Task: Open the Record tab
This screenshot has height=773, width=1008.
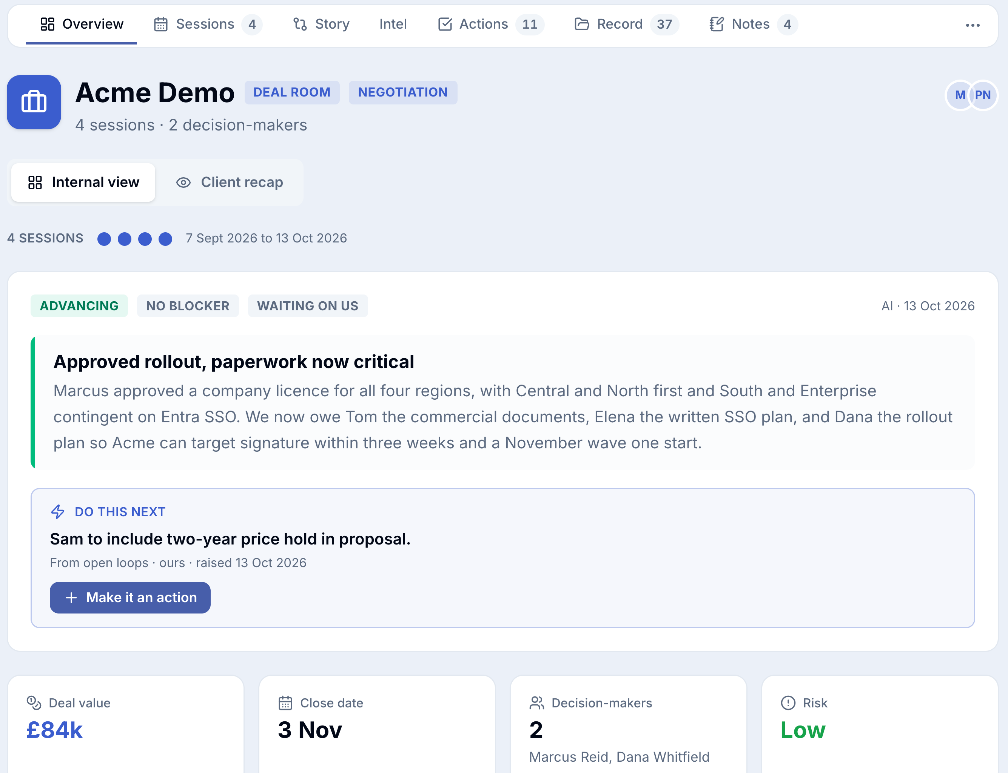Action: click(x=627, y=24)
